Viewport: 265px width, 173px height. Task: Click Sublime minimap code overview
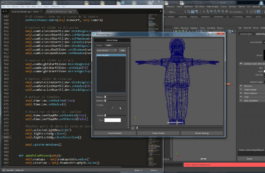[154, 90]
